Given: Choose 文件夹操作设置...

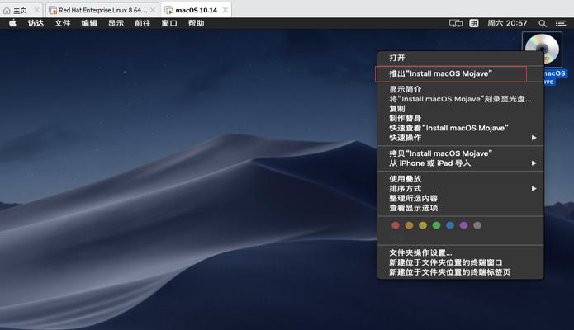Looking at the screenshot, I should pos(461,252).
